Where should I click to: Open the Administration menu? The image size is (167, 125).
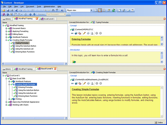click(x=49, y=7)
